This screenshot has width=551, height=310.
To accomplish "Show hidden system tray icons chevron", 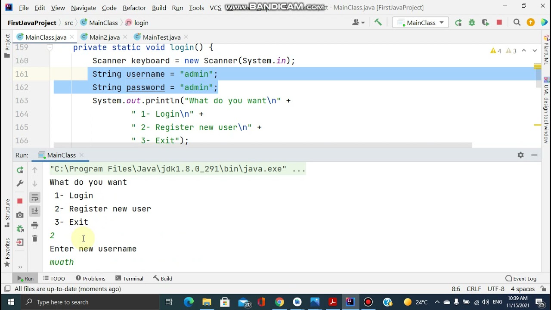I will pos(437,302).
